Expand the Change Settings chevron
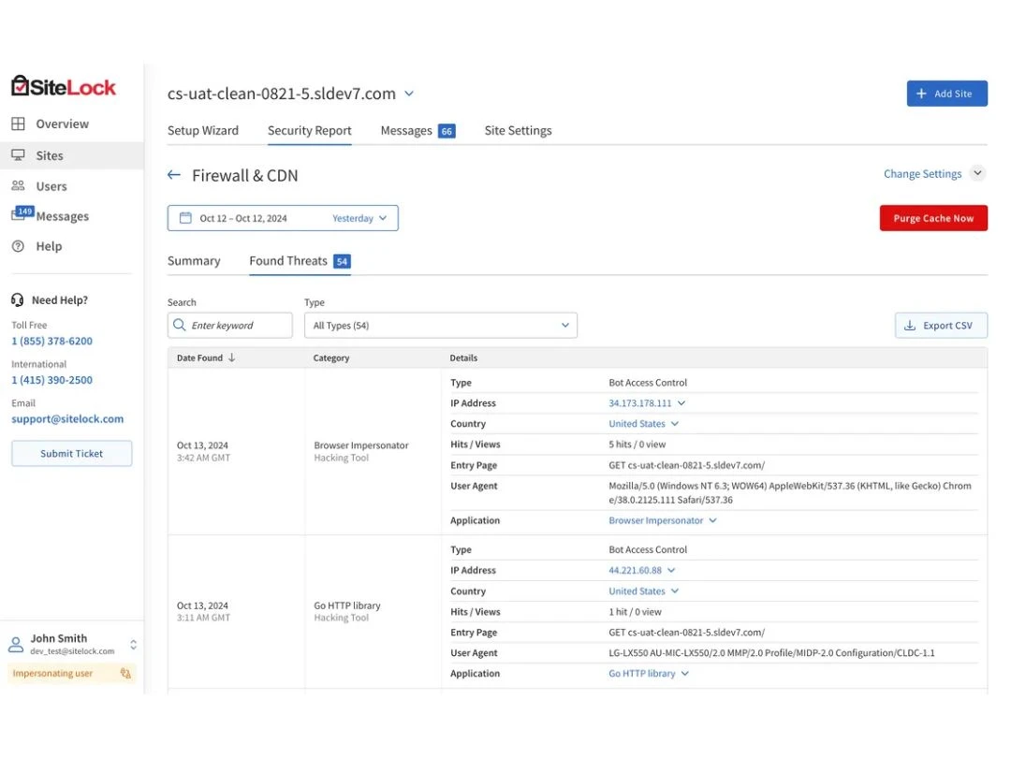Image resolution: width=1011 pixels, height=758 pixels. pos(977,173)
